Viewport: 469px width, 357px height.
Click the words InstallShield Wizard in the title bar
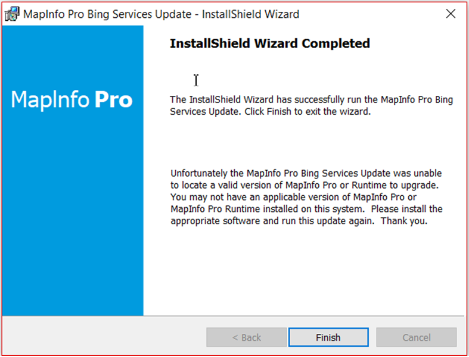click(250, 14)
